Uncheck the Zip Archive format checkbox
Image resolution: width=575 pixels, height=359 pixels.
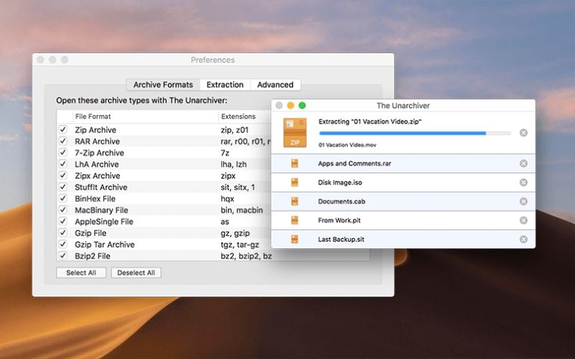tap(63, 130)
